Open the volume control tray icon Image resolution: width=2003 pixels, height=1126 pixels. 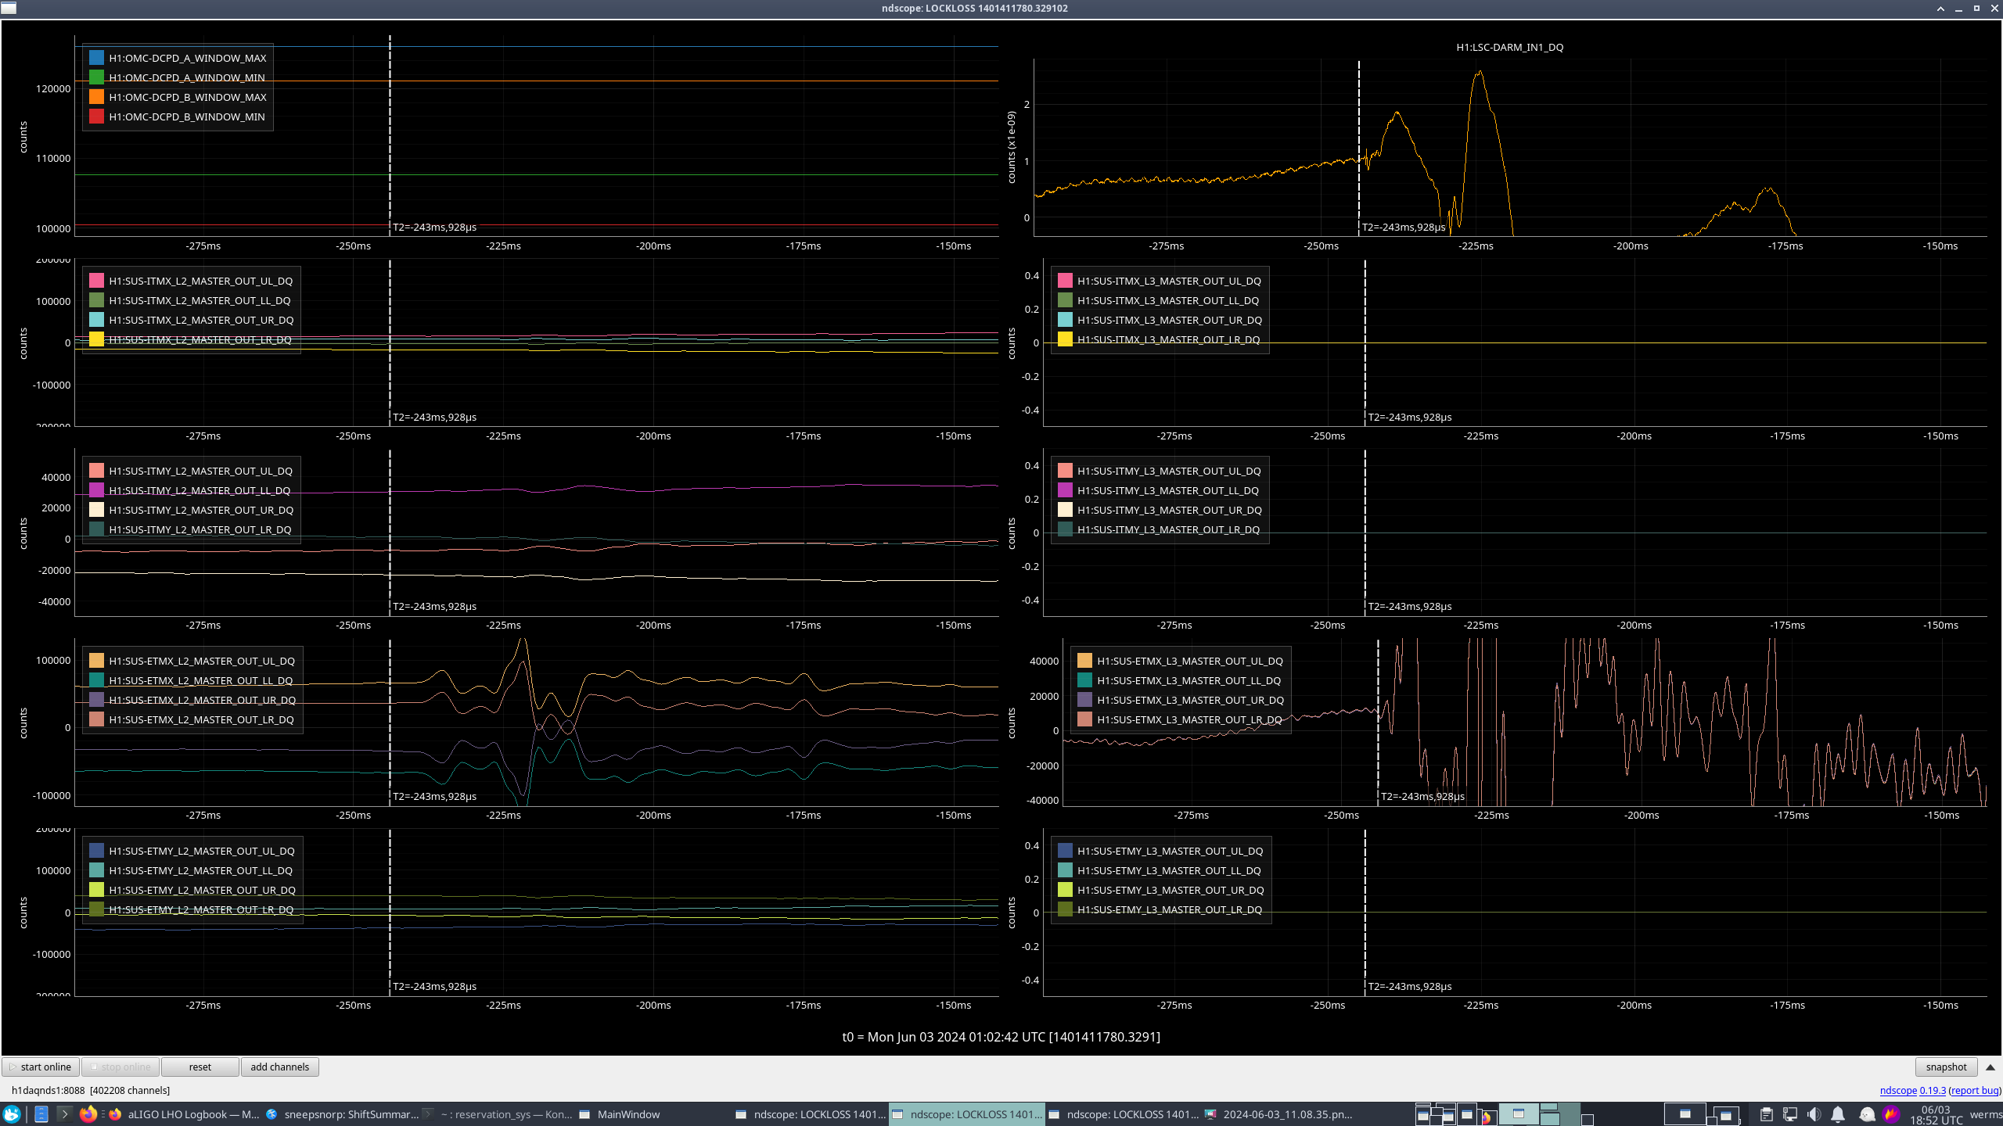1814,1114
